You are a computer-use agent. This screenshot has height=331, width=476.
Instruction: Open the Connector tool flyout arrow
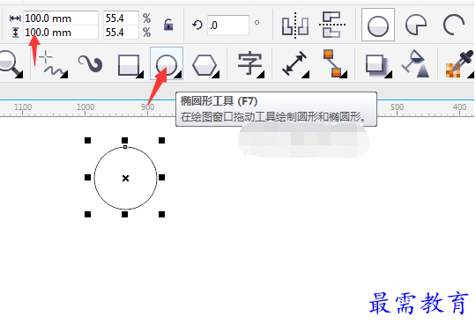coord(344,74)
